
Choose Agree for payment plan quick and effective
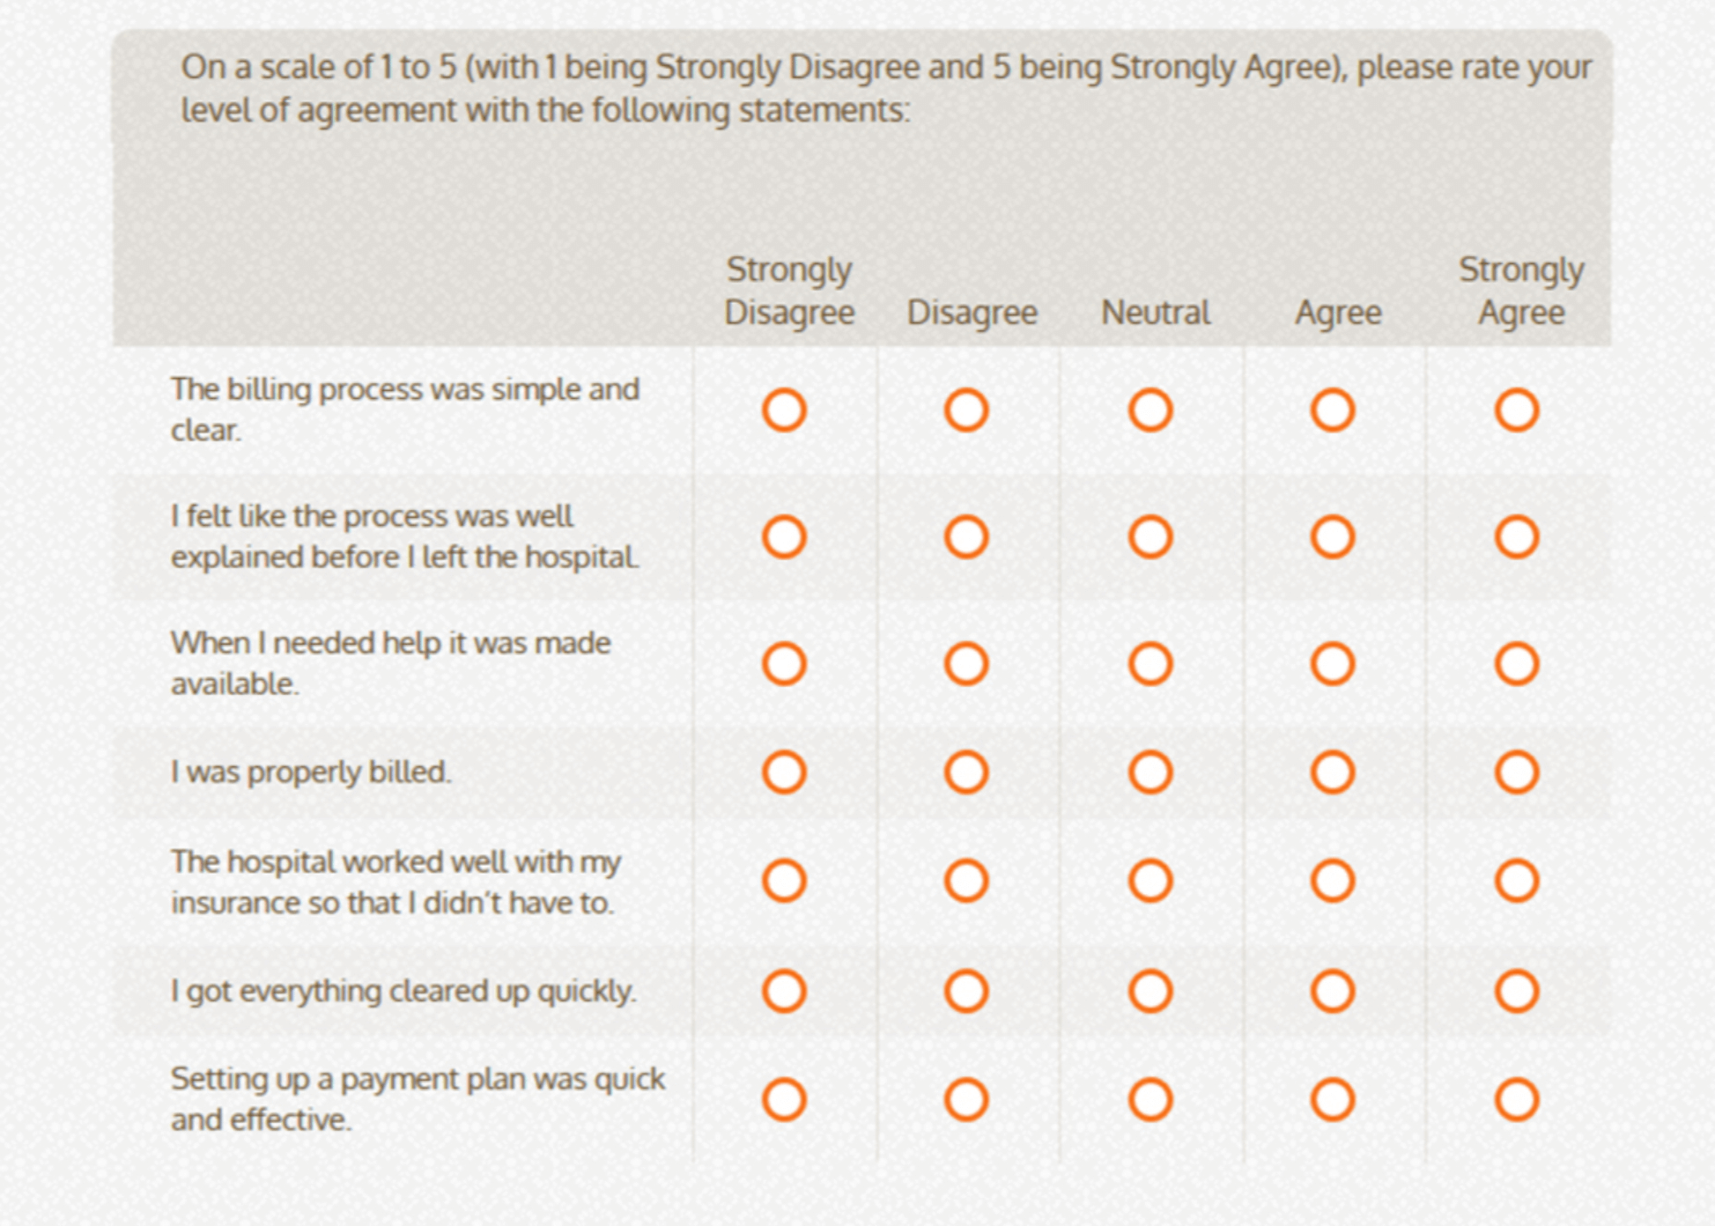(1332, 1100)
